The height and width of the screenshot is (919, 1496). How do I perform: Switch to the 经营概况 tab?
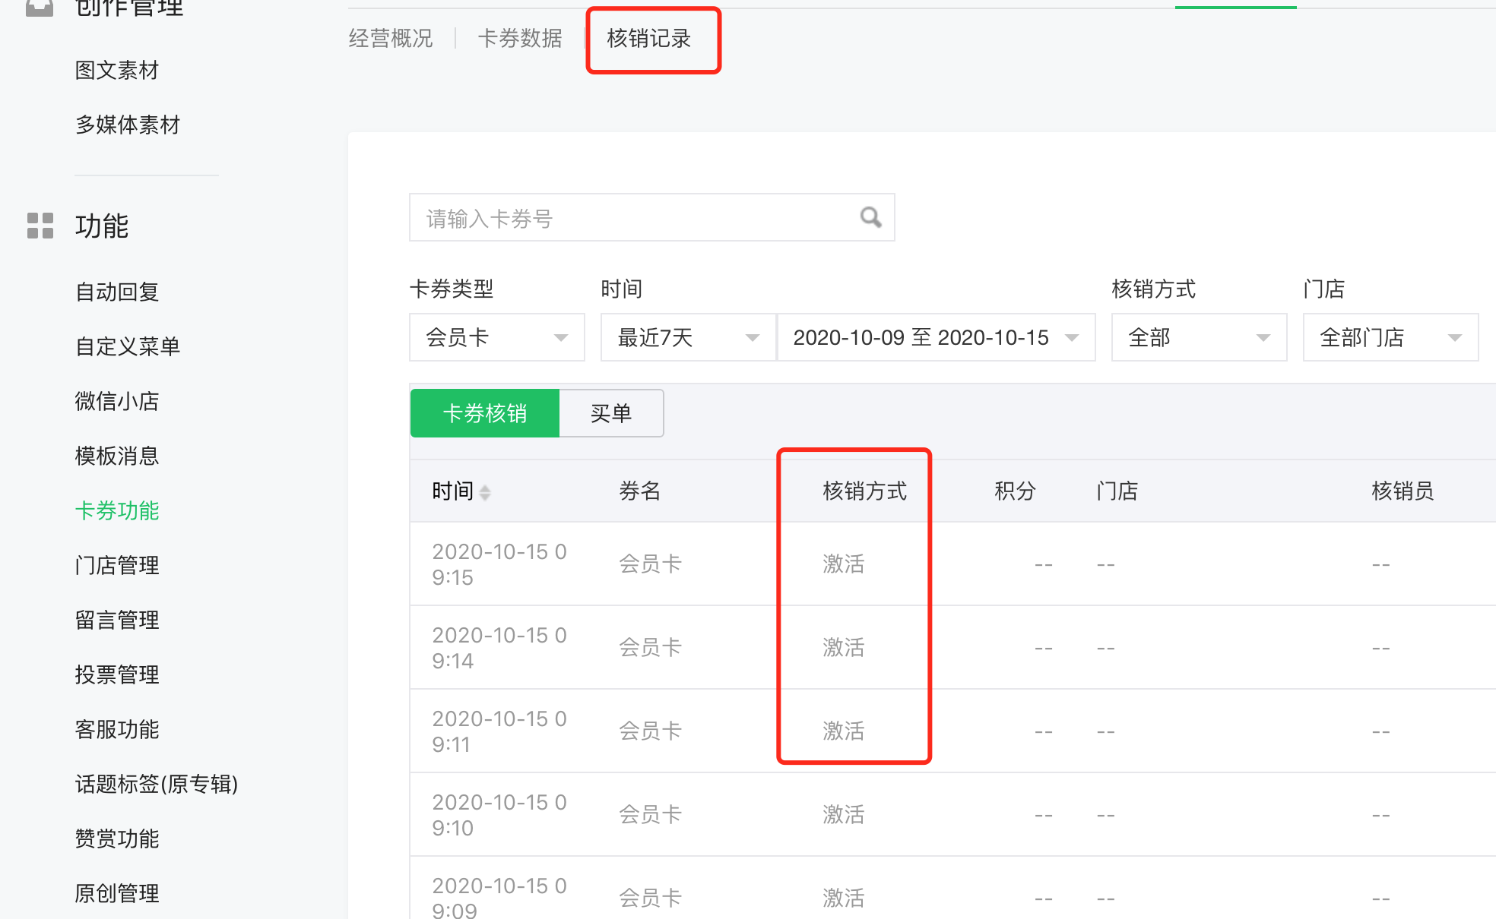click(x=391, y=38)
